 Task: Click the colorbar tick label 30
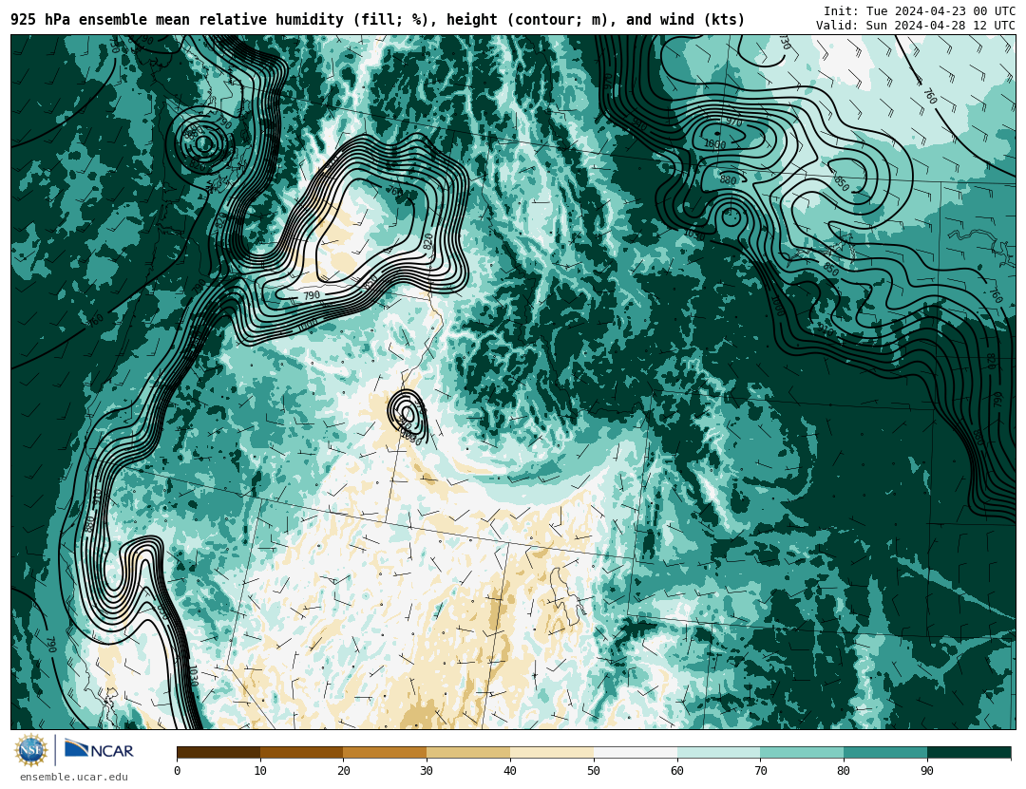[x=427, y=771]
